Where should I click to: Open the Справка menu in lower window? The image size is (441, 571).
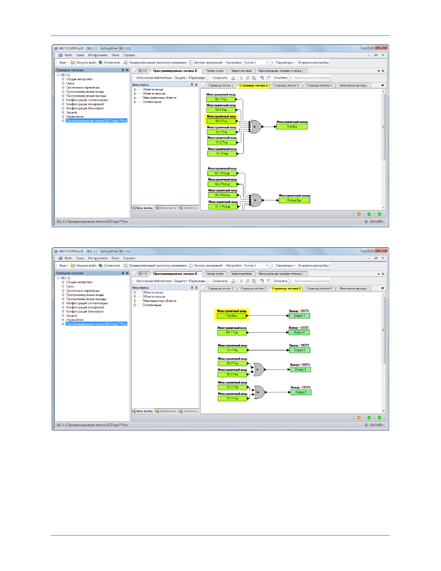pyautogui.click(x=129, y=258)
